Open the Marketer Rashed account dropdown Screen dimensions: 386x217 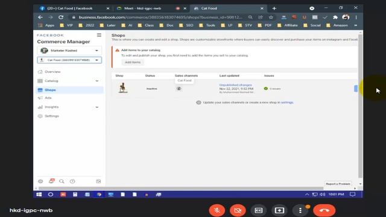pos(69,51)
